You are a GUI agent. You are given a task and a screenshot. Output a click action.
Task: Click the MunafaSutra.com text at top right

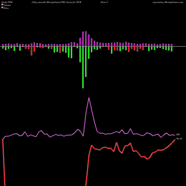click(173, 2)
